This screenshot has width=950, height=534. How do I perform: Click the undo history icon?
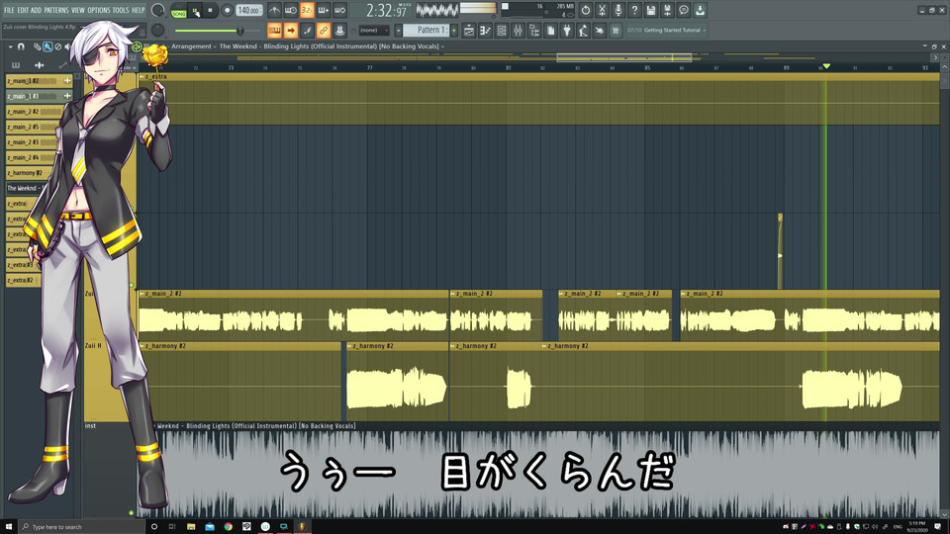click(x=585, y=10)
